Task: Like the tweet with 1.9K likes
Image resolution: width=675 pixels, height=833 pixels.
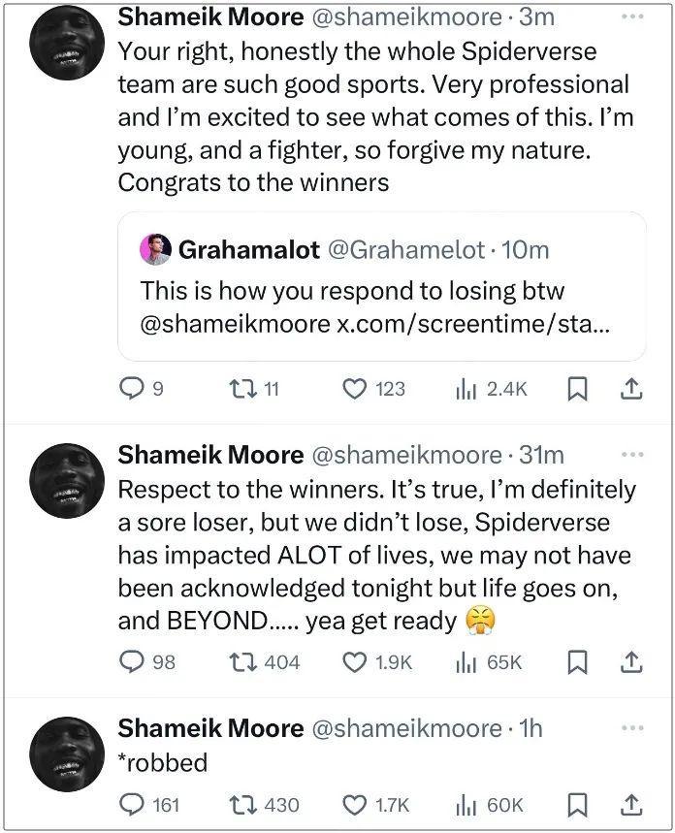Action: coord(355,662)
